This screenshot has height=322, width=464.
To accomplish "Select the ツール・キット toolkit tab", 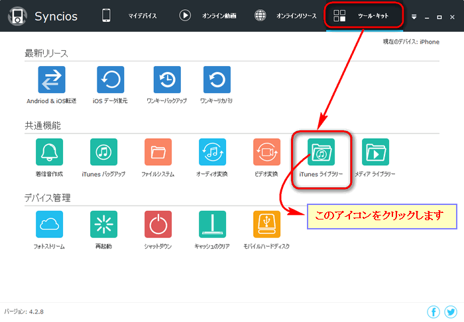I will pyautogui.click(x=365, y=16).
